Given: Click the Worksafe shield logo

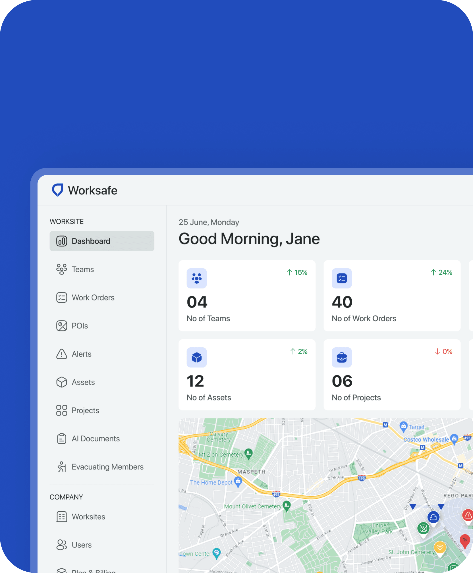Looking at the screenshot, I should click(57, 190).
